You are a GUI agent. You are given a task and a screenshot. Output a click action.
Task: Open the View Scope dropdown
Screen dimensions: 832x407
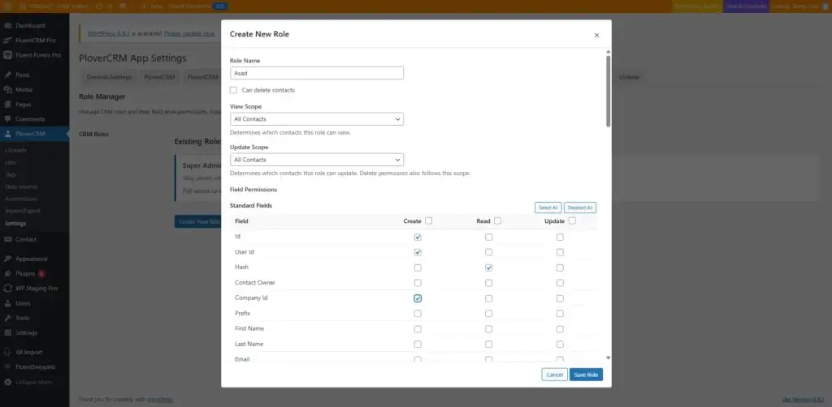pyautogui.click(x=317, y=119)
